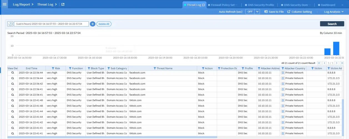
Task: Go to next results page
Action: coord(337,63)
